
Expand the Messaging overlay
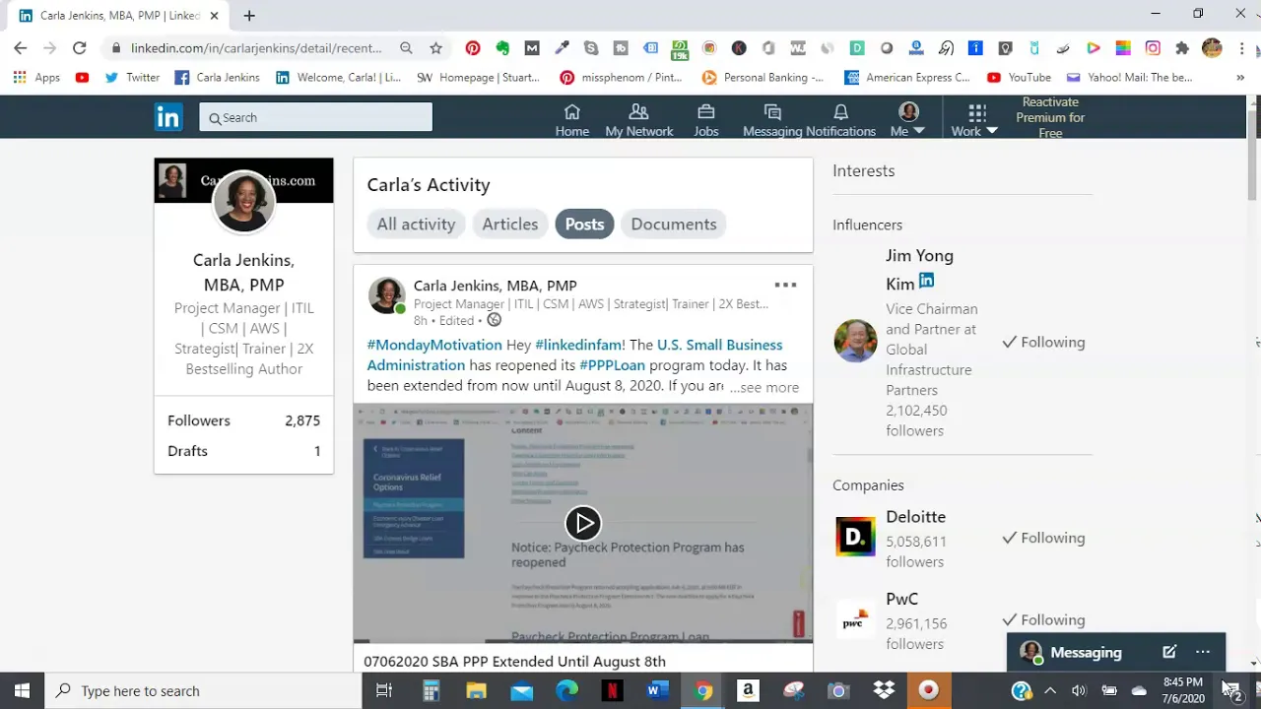point(1086,652)
